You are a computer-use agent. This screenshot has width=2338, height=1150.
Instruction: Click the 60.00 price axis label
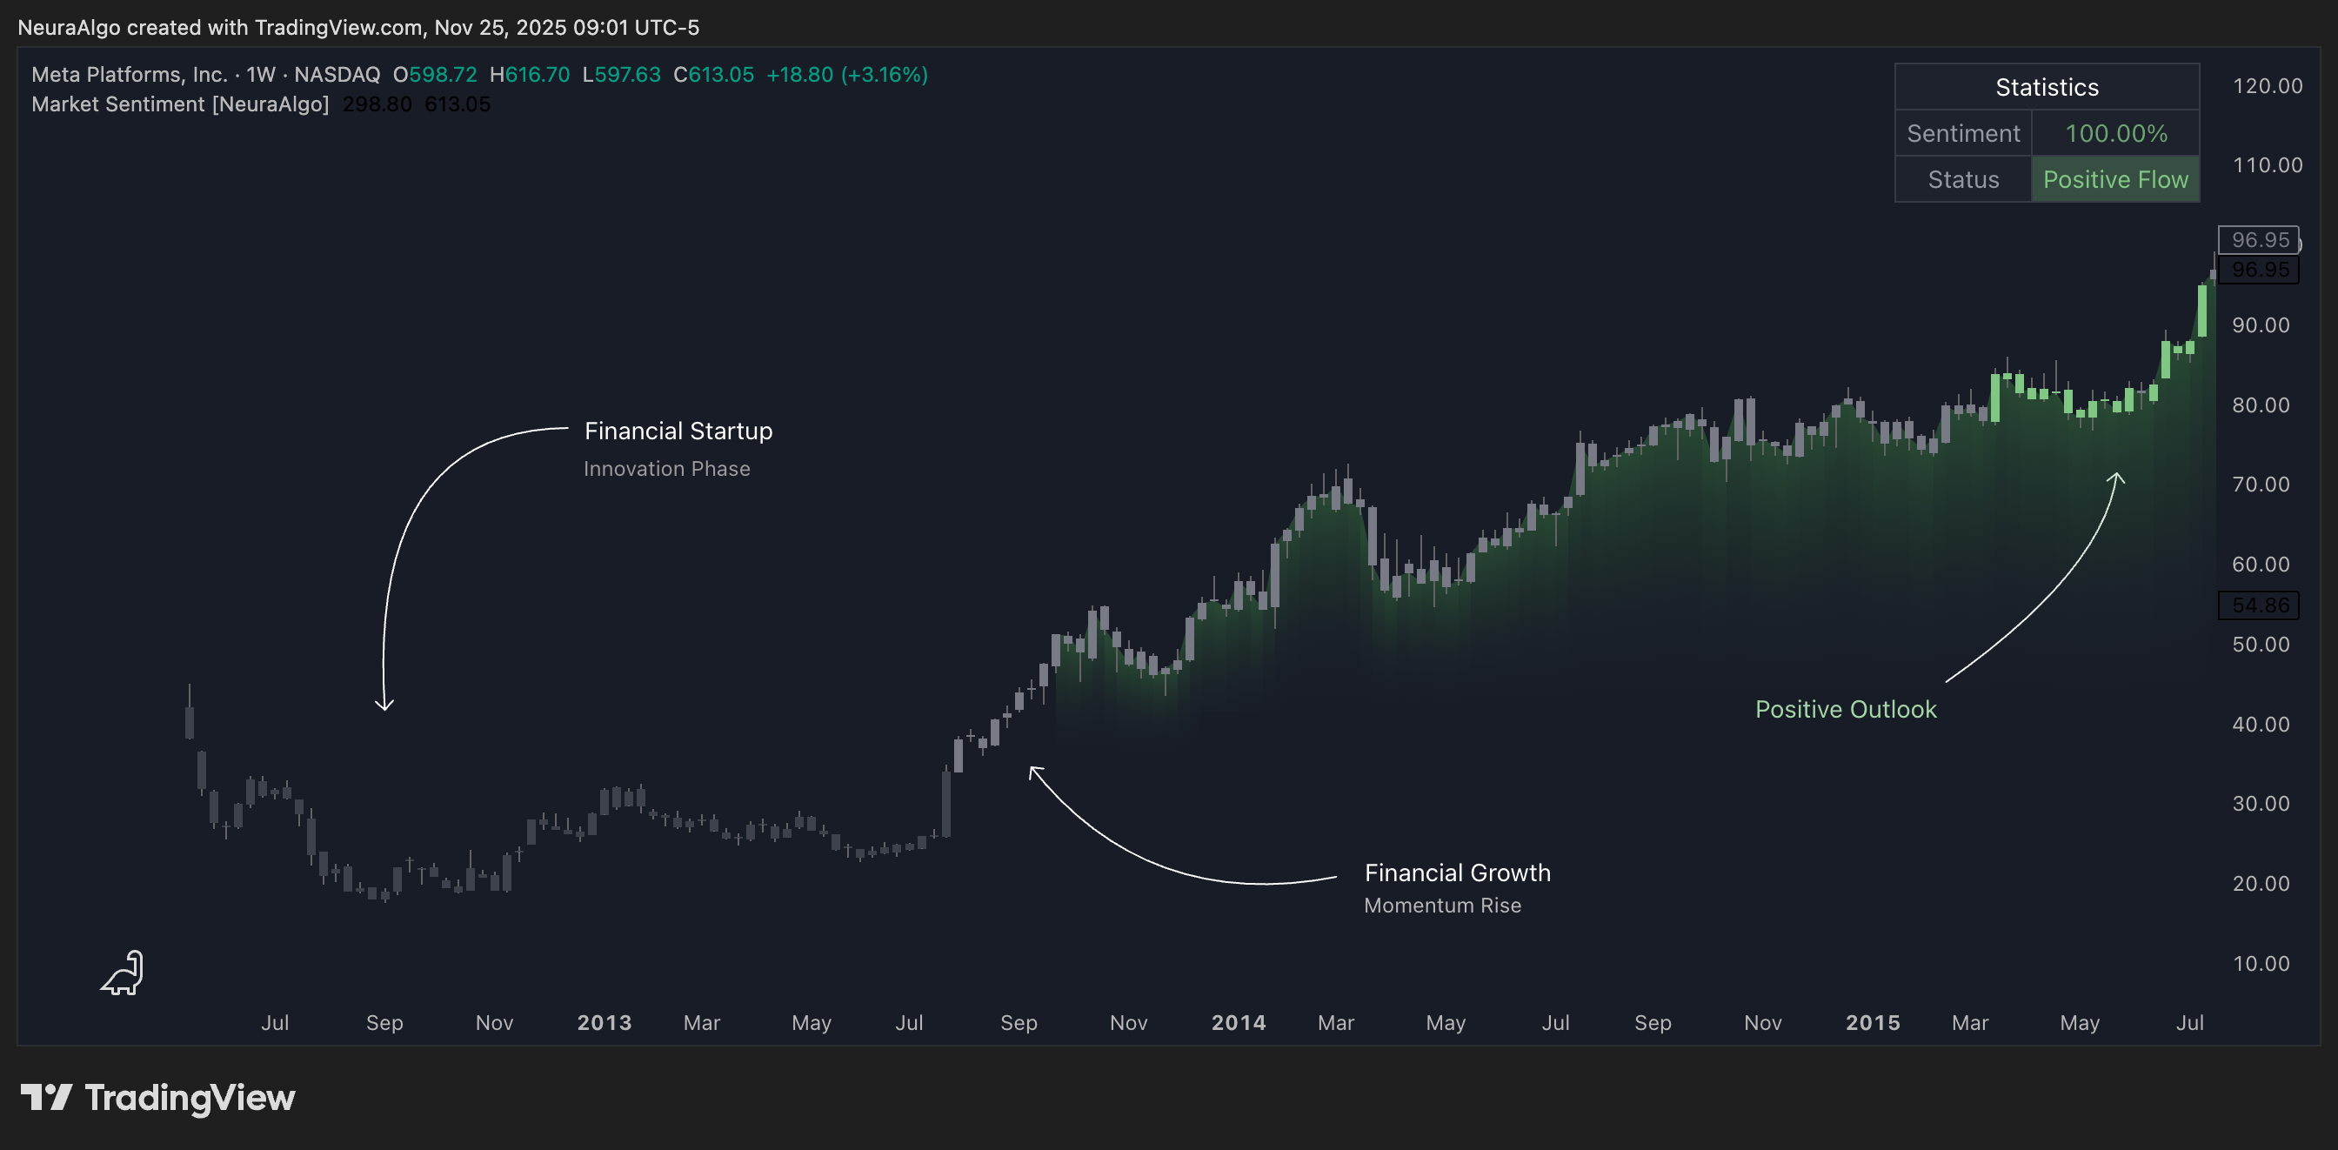coord(2261,565)
